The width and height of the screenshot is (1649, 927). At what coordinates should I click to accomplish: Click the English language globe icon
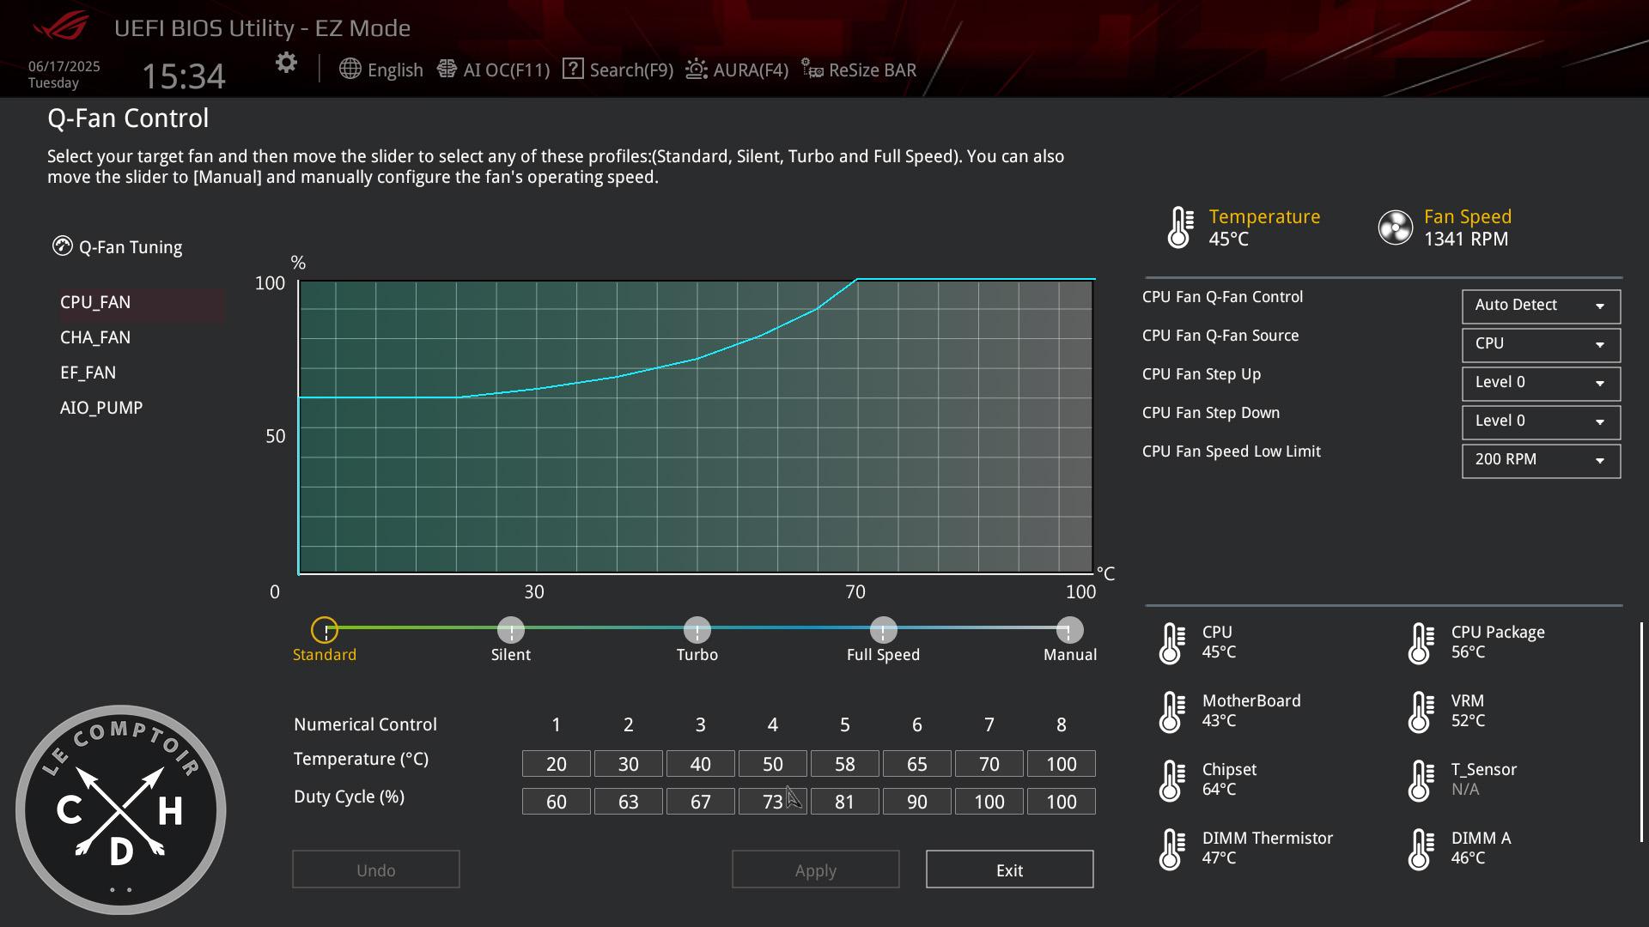tap(350, 70)
